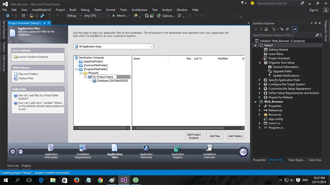The image size is (330, 185).
Task: Open the Application Registry step icon
Action: tap(178, 148)
